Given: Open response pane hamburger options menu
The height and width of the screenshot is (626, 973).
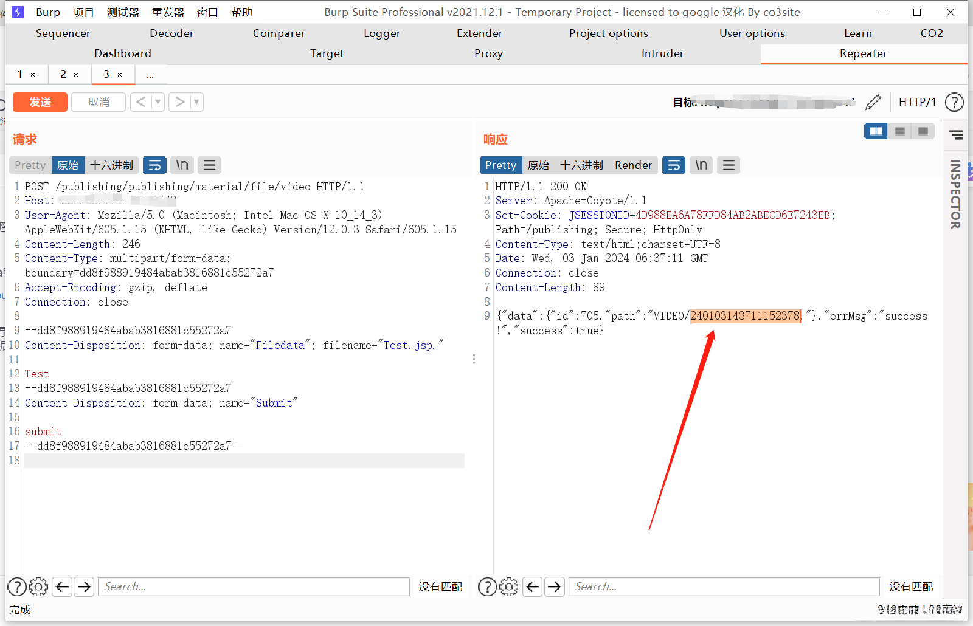Looking at the screenshot, I should point(729,165).
